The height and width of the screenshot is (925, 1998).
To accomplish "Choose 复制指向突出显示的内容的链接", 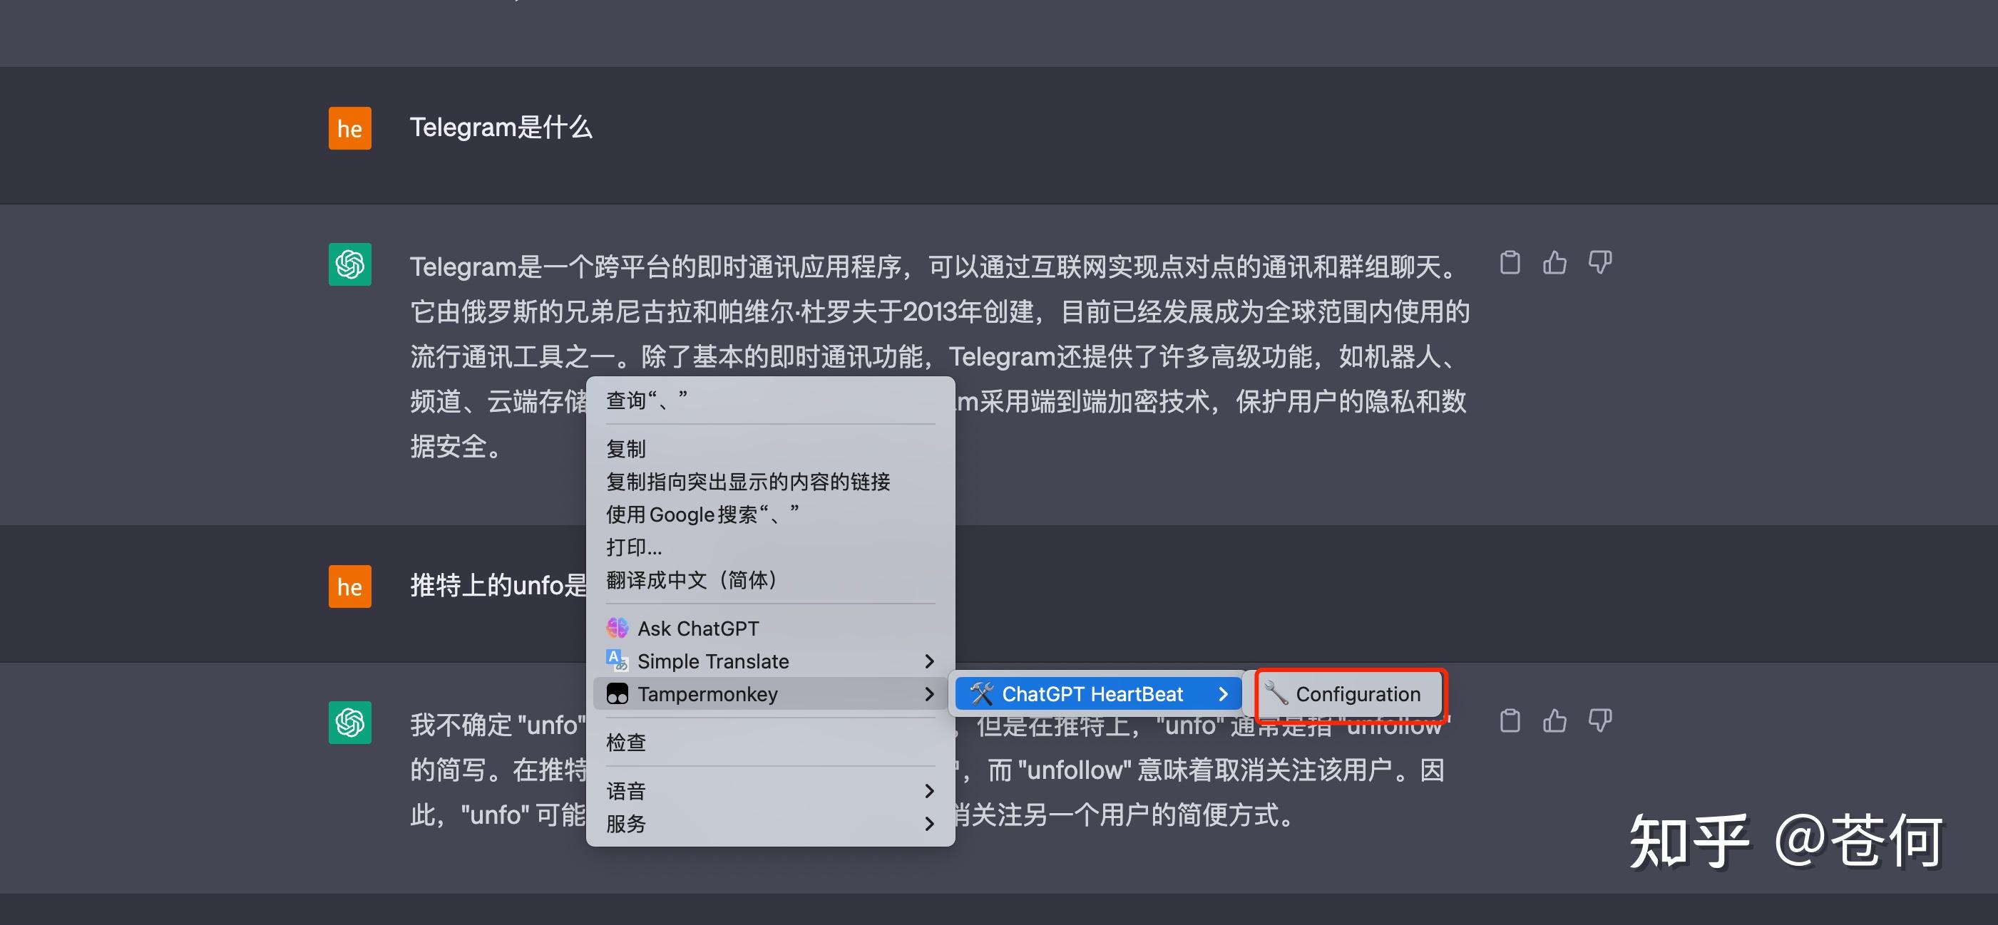I will tap(770, 482).
